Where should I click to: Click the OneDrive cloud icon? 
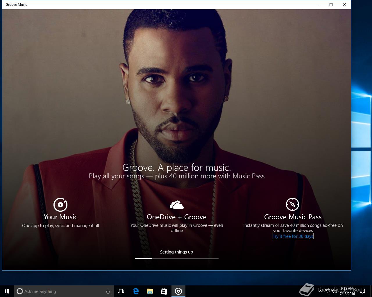(177, 205)
